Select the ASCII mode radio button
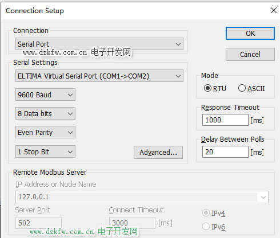The height and width of the screenshot is (238, 280). 242,88
